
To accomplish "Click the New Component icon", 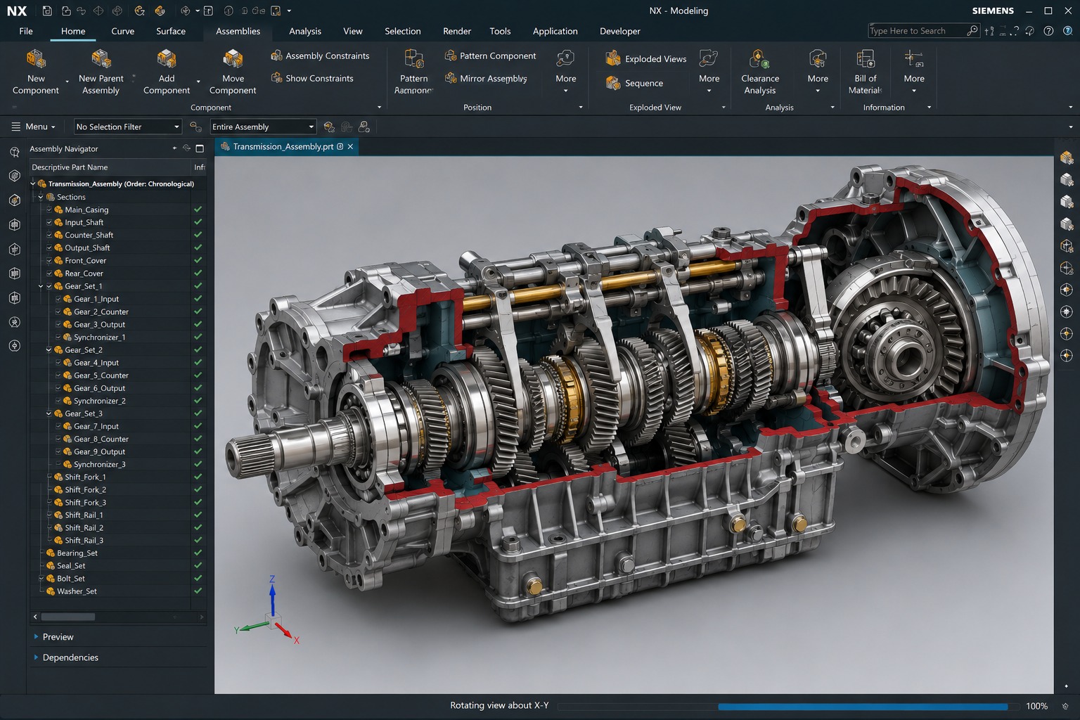I will click(36, 58).
